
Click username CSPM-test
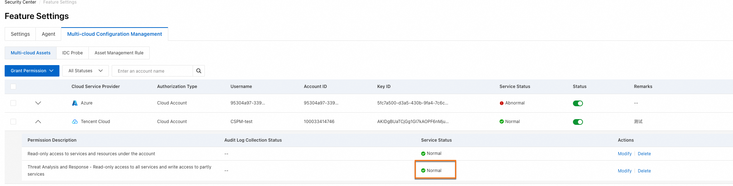[x=241, y=122]
